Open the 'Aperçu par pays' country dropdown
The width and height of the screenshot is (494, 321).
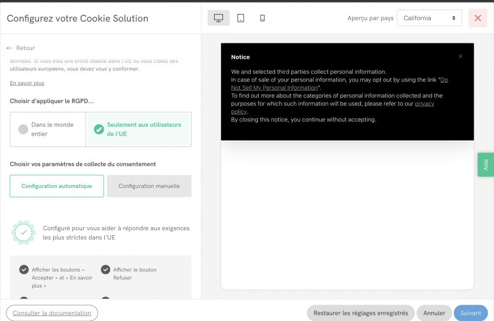429,18
